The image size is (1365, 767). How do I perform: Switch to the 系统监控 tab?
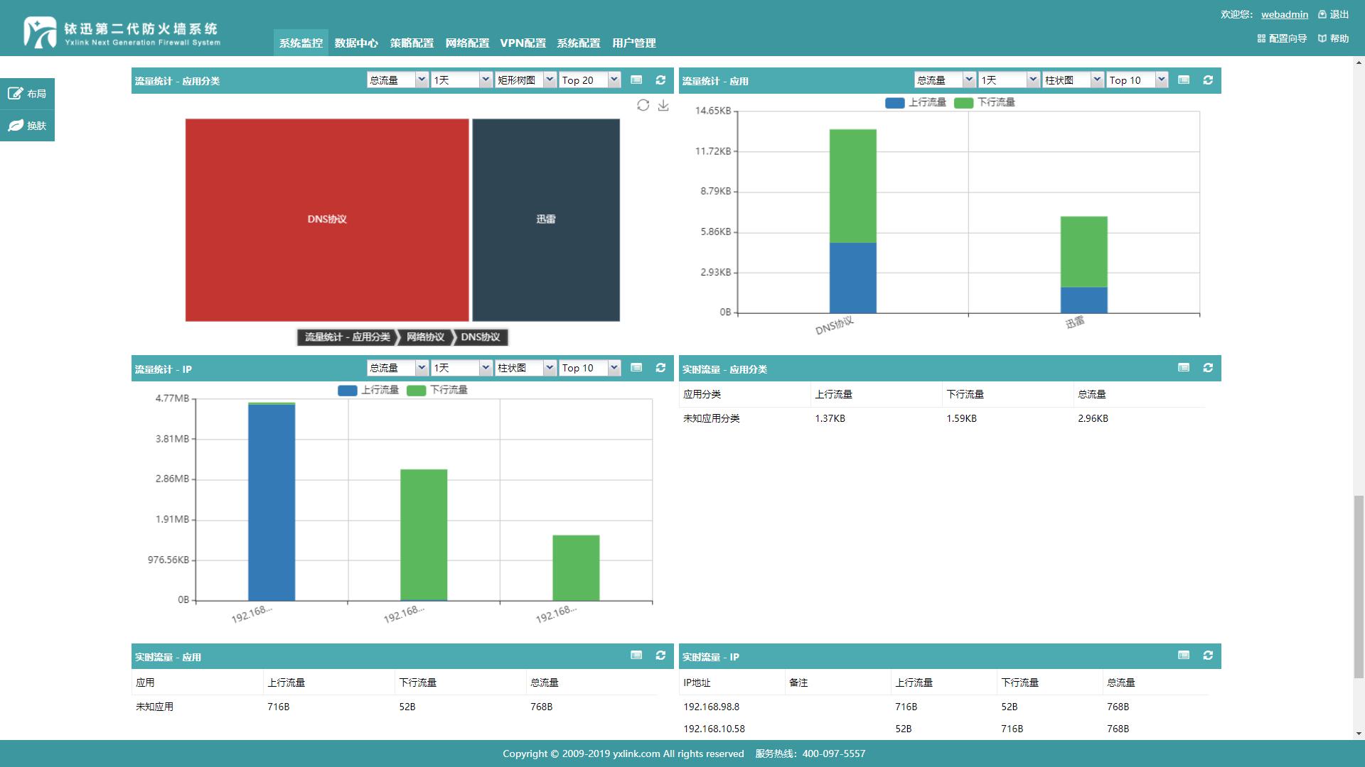[x=301, y=43]
